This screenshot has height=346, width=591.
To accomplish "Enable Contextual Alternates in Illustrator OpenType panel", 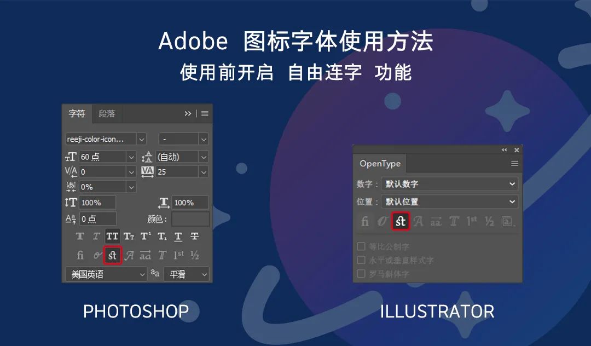I will 382,221.
